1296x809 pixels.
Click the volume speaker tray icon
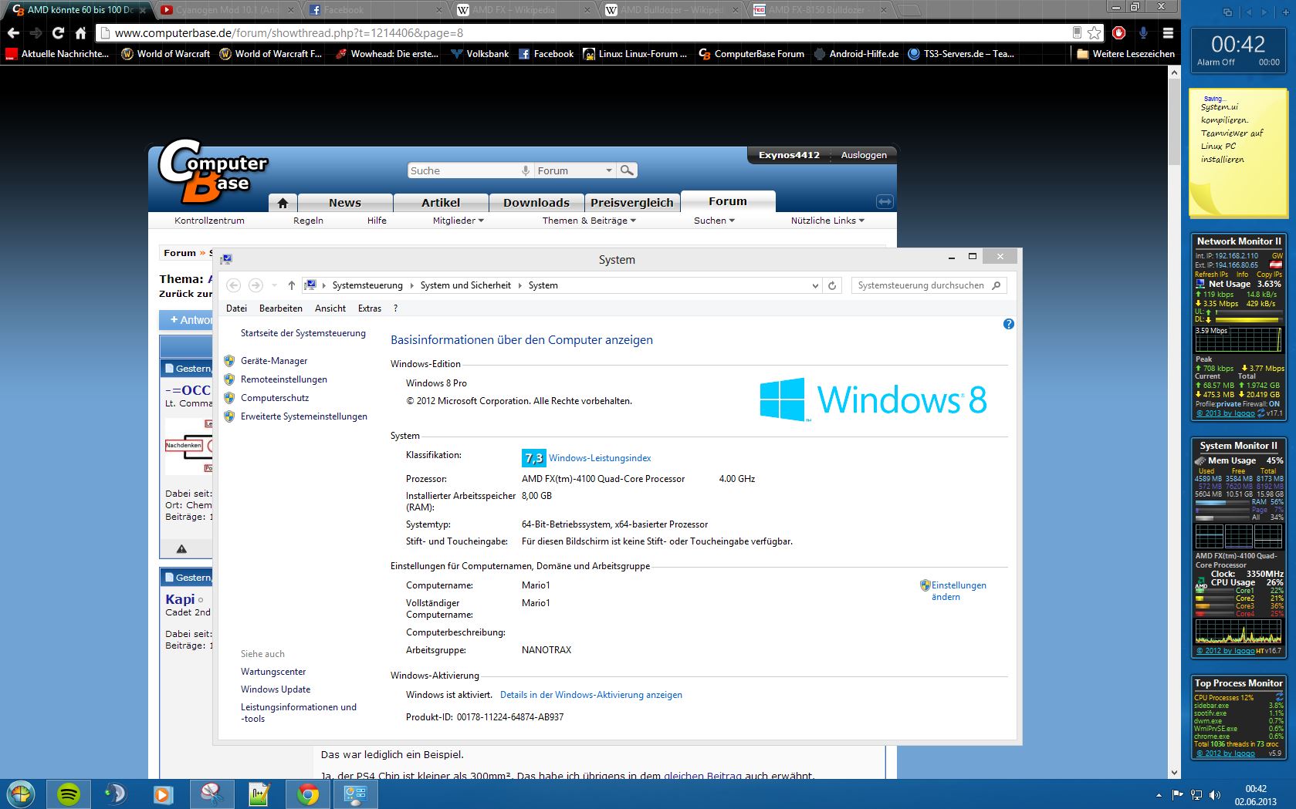pos(1215,794)
